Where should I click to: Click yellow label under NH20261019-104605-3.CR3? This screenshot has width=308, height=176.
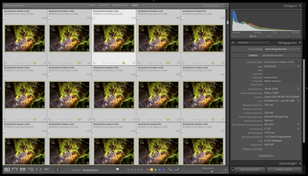point(124,63)
